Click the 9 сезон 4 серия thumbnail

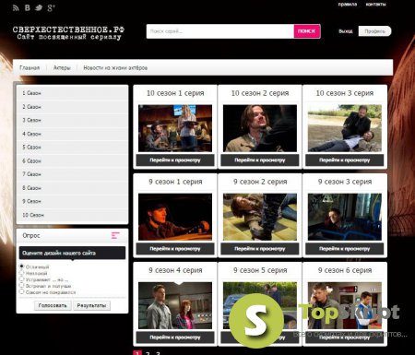[175, 305]
